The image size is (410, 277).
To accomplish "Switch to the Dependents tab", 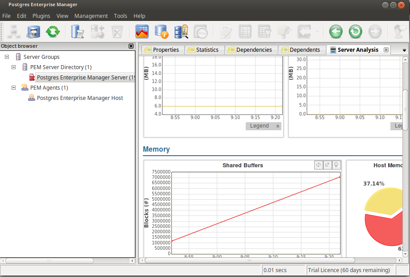I will [x=301, y=50].
